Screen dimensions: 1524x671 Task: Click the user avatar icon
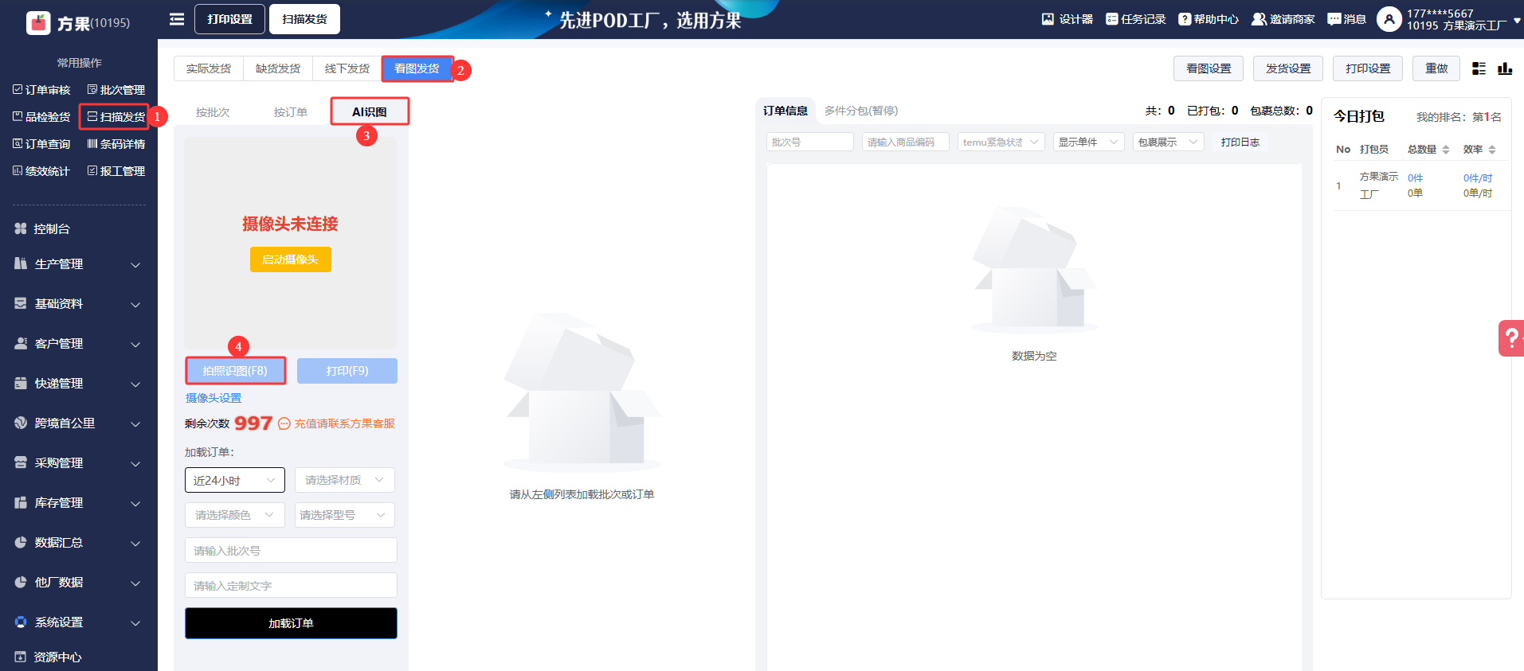pyautogui.click(x=1389, y=19)
